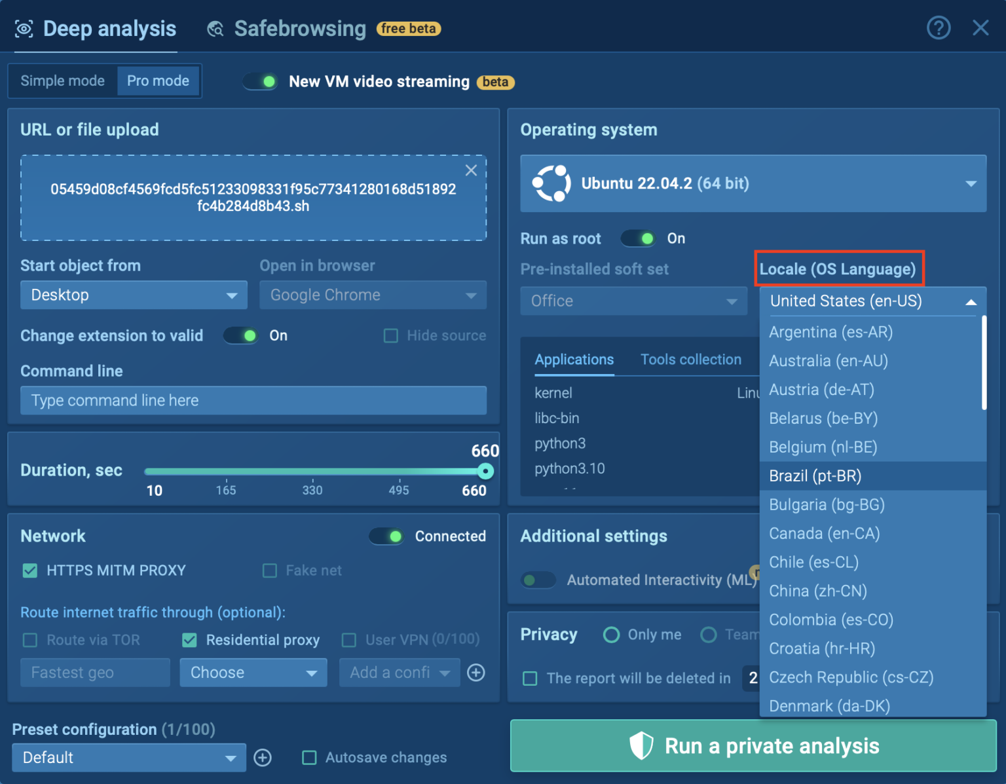Select Brazil (pt-BR) from locale list
1006x784 pixels.
click(815, 476)
